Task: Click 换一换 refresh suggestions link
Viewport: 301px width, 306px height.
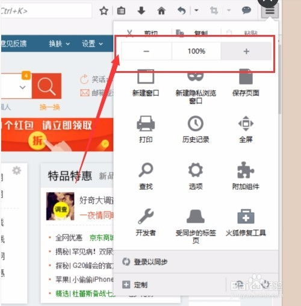Action: tap(49, 107)
